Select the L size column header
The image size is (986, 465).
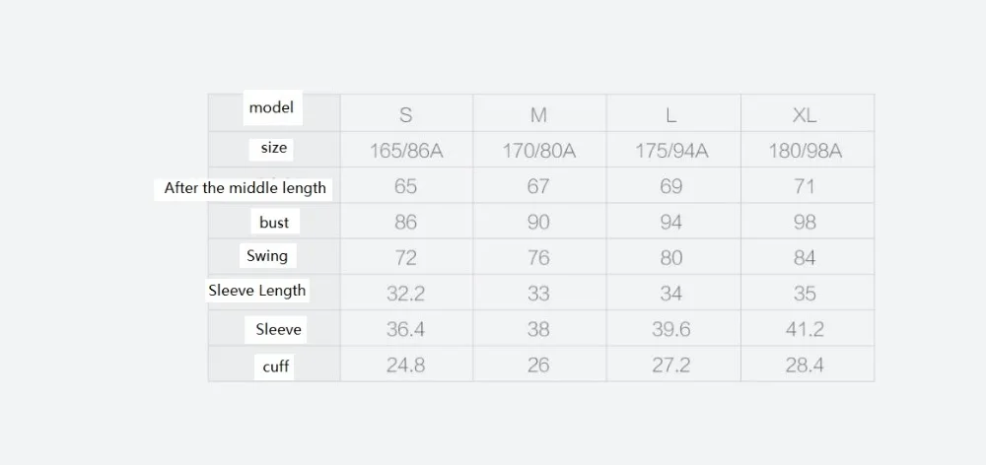click(x=671, y=115)
